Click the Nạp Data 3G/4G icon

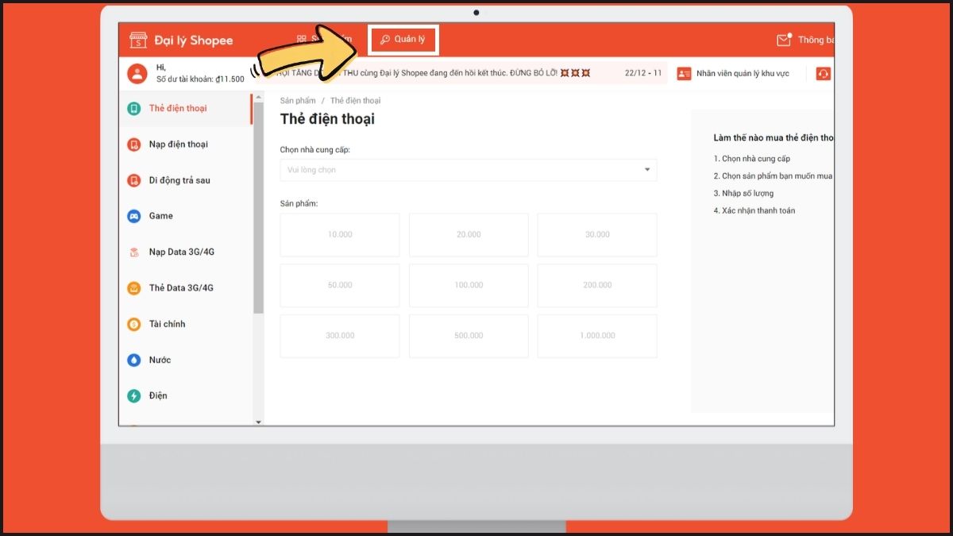click(x=134, y=253)
